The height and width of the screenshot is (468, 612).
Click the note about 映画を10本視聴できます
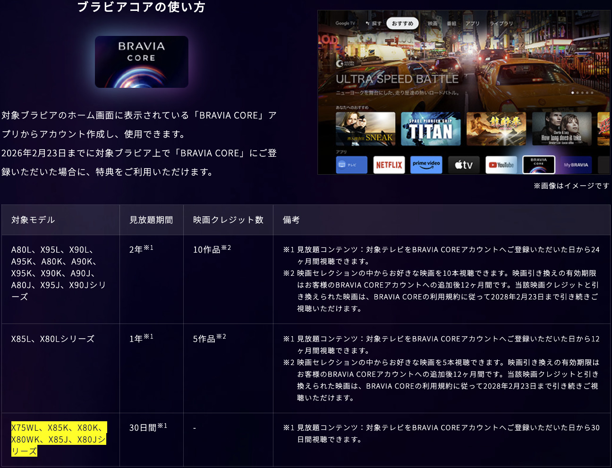pos(441,291)
